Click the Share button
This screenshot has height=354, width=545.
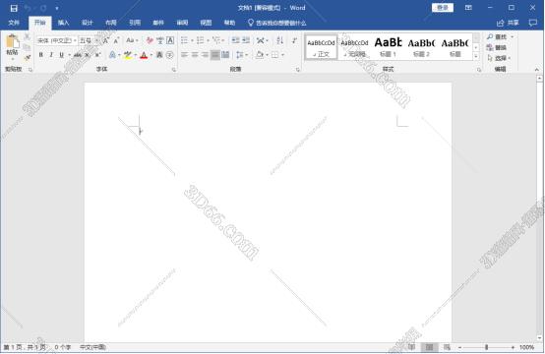tap(509, 23)
